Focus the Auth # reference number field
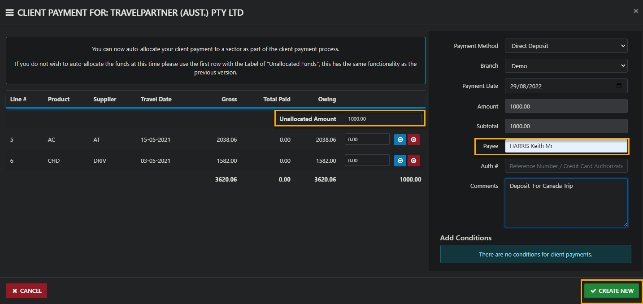This screenshot has height=304, width=643. 566,166
